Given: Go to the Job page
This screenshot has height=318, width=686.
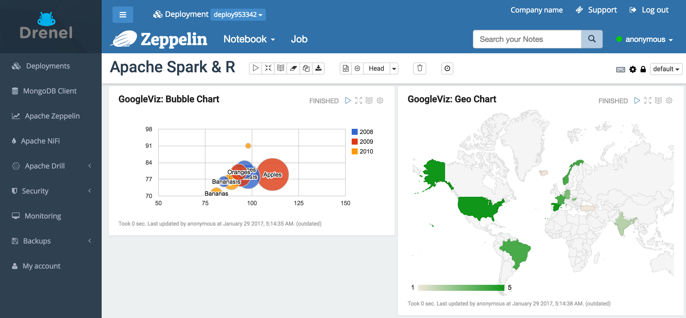Looking at the screenshot, I should pos(299,39).
